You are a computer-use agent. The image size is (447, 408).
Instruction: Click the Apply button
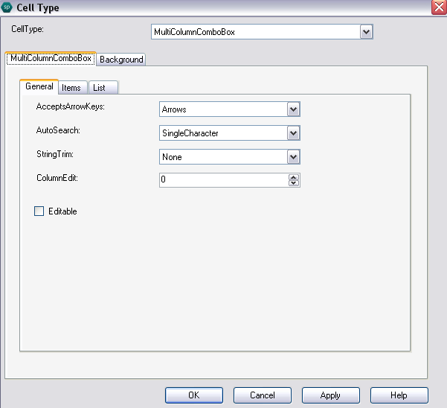(331, 395)
